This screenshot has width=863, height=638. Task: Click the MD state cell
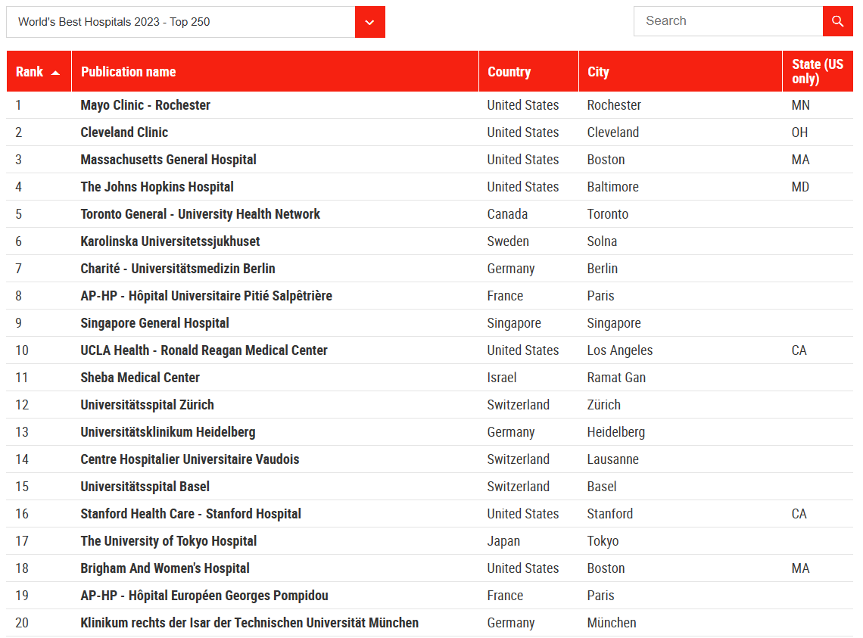[800, 187]
